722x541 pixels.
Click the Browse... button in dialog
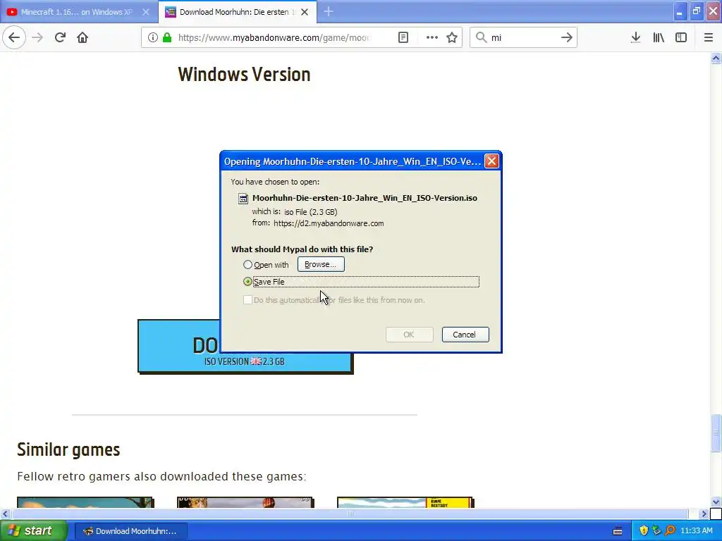[321, 264]
